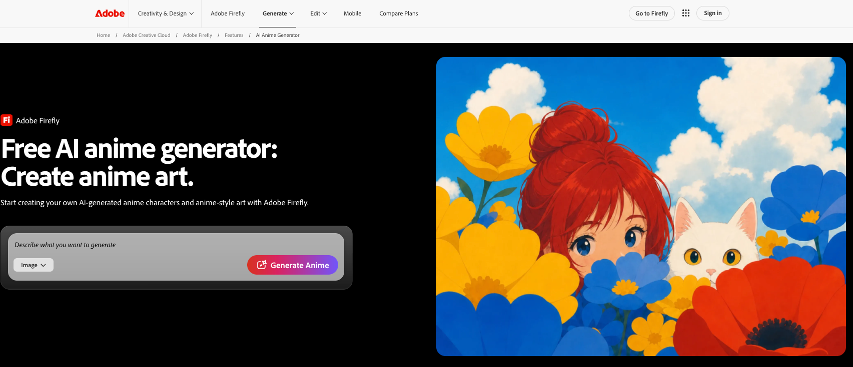
Task: Open the Mobile nav item
Action: [352, 13]
